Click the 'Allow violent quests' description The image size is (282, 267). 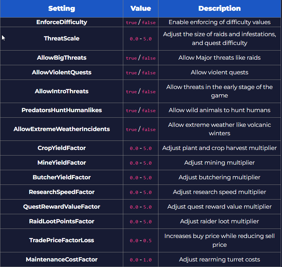tap(219, 72)
